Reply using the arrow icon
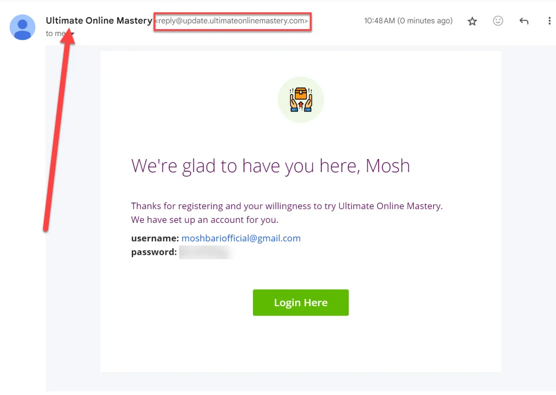The image size is (556, 395). (x=524, y=21)
